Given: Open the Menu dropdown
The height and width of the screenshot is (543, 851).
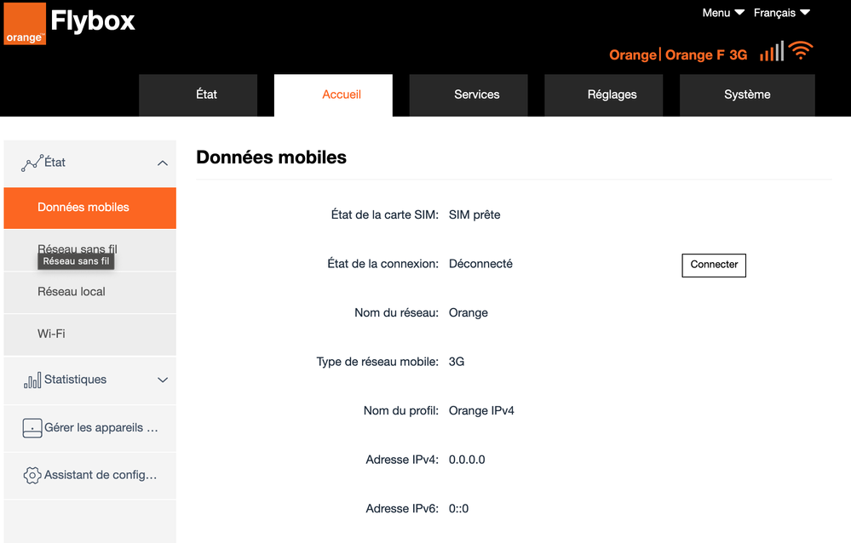Looking at the screenshot, I should click(x=723, y=13).
